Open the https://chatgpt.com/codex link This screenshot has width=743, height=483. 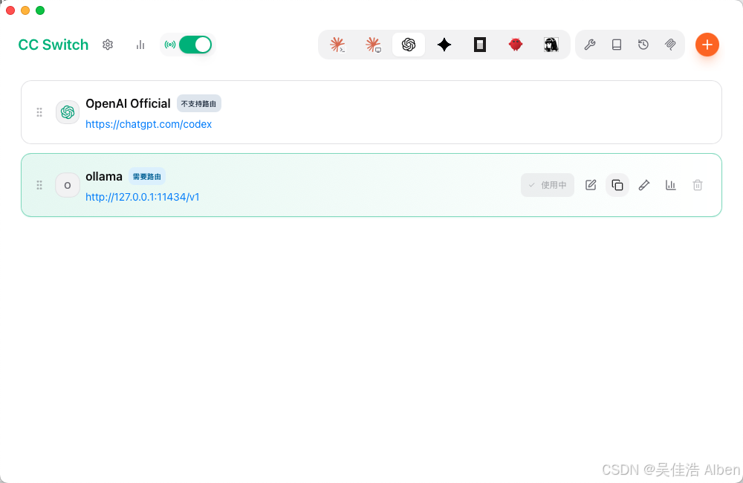(x=149, y=124)
